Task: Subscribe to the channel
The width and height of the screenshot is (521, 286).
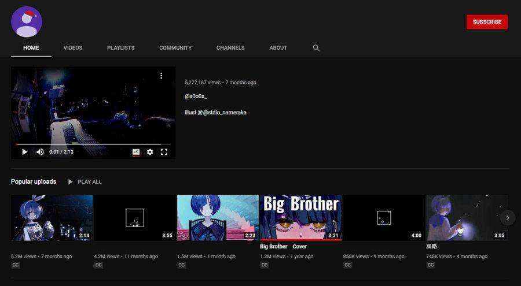Action: (x=487, y=22)
